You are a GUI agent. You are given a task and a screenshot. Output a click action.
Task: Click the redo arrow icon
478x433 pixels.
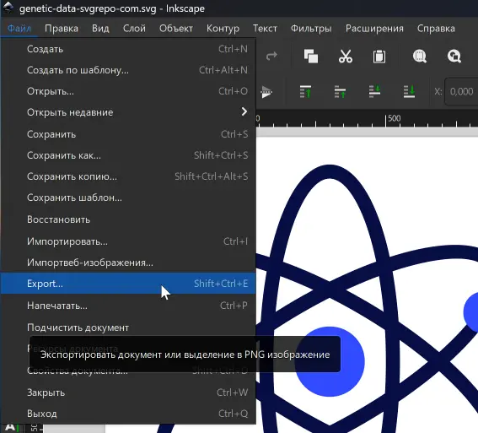pos(271,56)
